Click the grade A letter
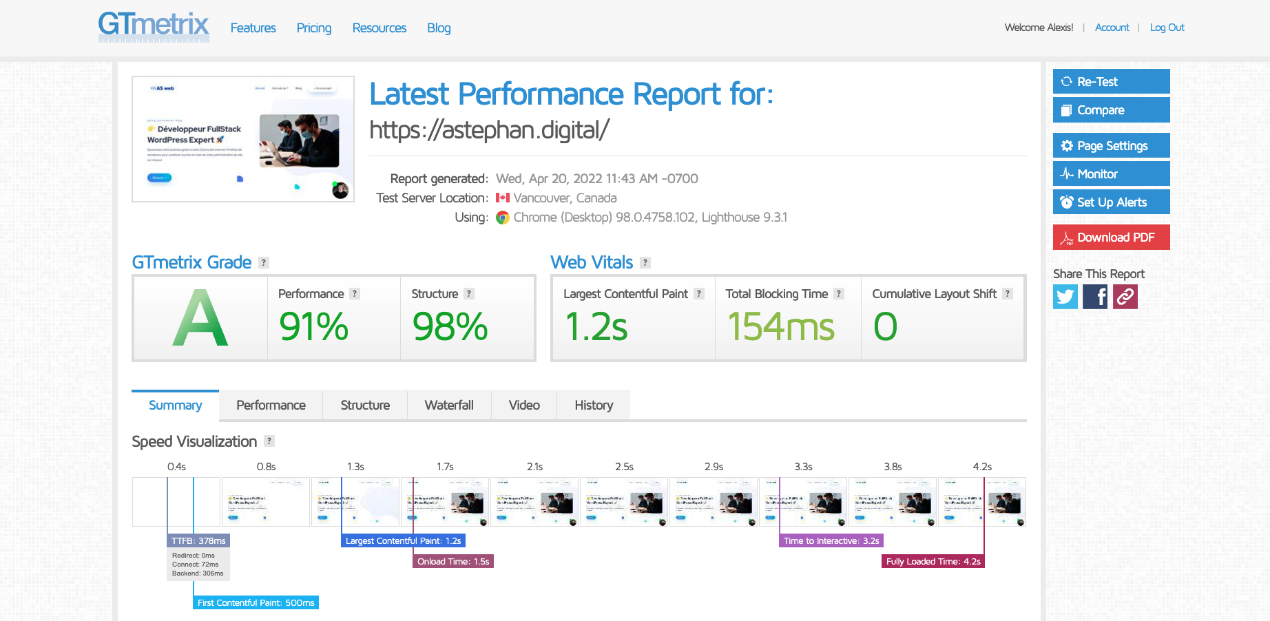The image size is (1270, 621). coord(200,318)
